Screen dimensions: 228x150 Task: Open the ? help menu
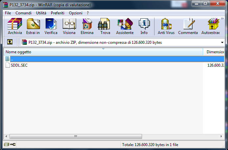88,13
